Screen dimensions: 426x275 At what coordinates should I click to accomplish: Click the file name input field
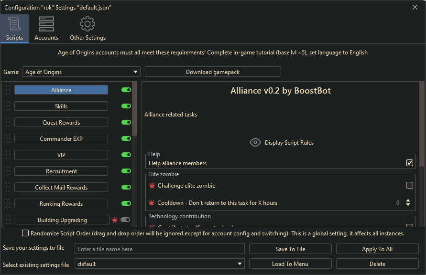pos(159,249)
